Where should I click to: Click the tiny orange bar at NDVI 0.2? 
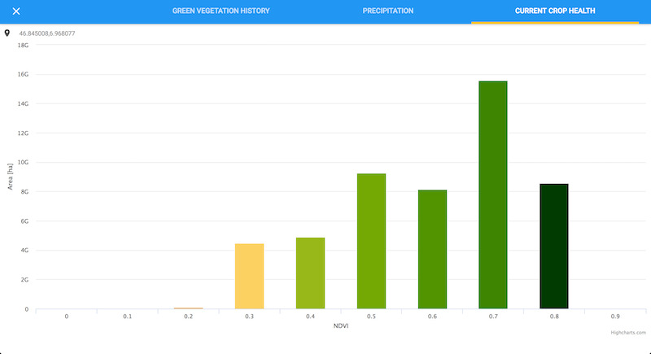[x=188, y=308]
